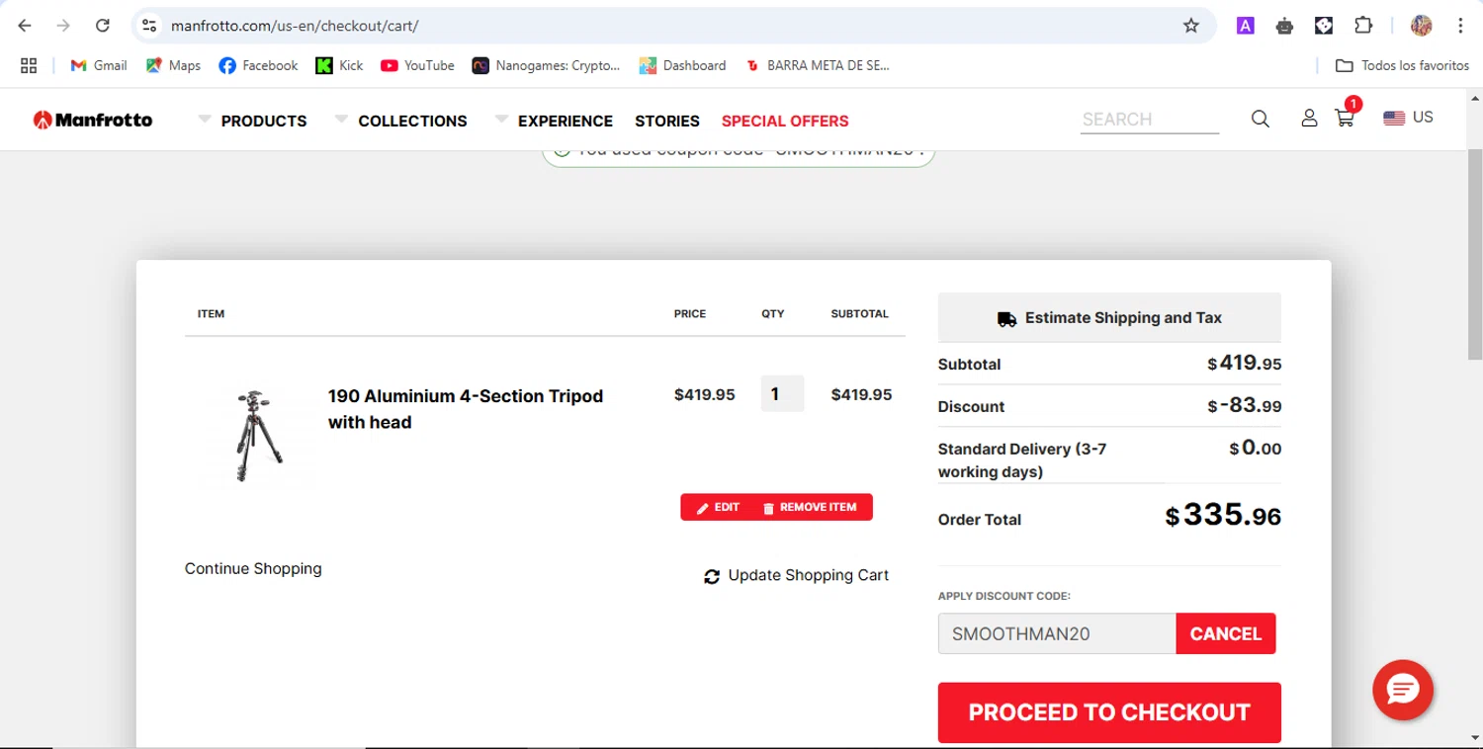Click the quantity field showing 1
The width and height of the screenshot is (1483, 749).
point(782,394)
